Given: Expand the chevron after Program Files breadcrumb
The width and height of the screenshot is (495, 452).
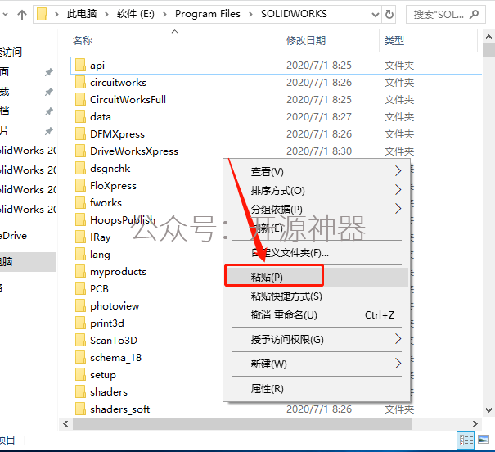Looking at the screenshot, I should 250,14.
